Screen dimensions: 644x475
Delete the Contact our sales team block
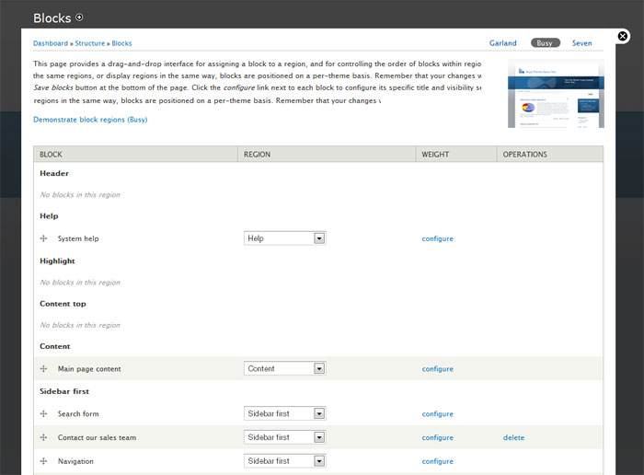point(513,437)
